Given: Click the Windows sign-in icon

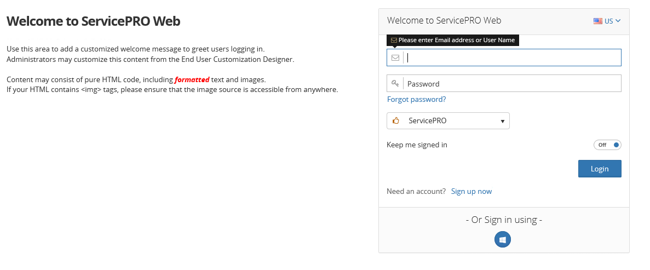Looking at the screenshot, I should click(x=503, y=239).
